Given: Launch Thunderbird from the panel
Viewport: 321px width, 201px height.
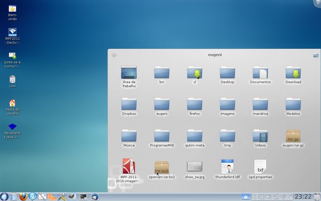Looking at the screenshot, I should (95, 197).
